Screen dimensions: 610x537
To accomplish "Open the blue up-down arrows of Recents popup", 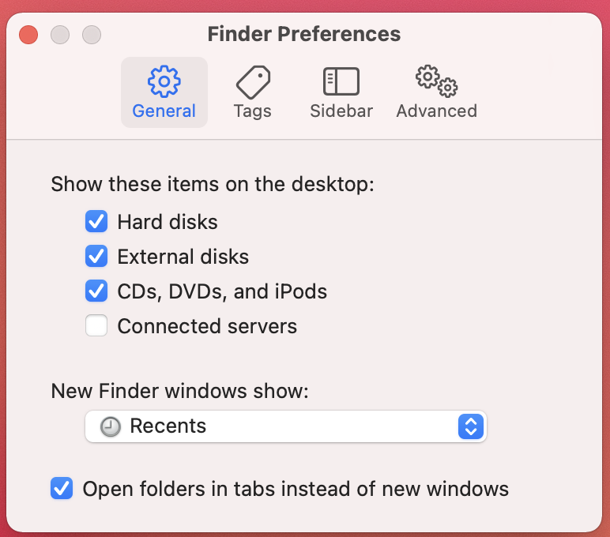I will point(471,426).
